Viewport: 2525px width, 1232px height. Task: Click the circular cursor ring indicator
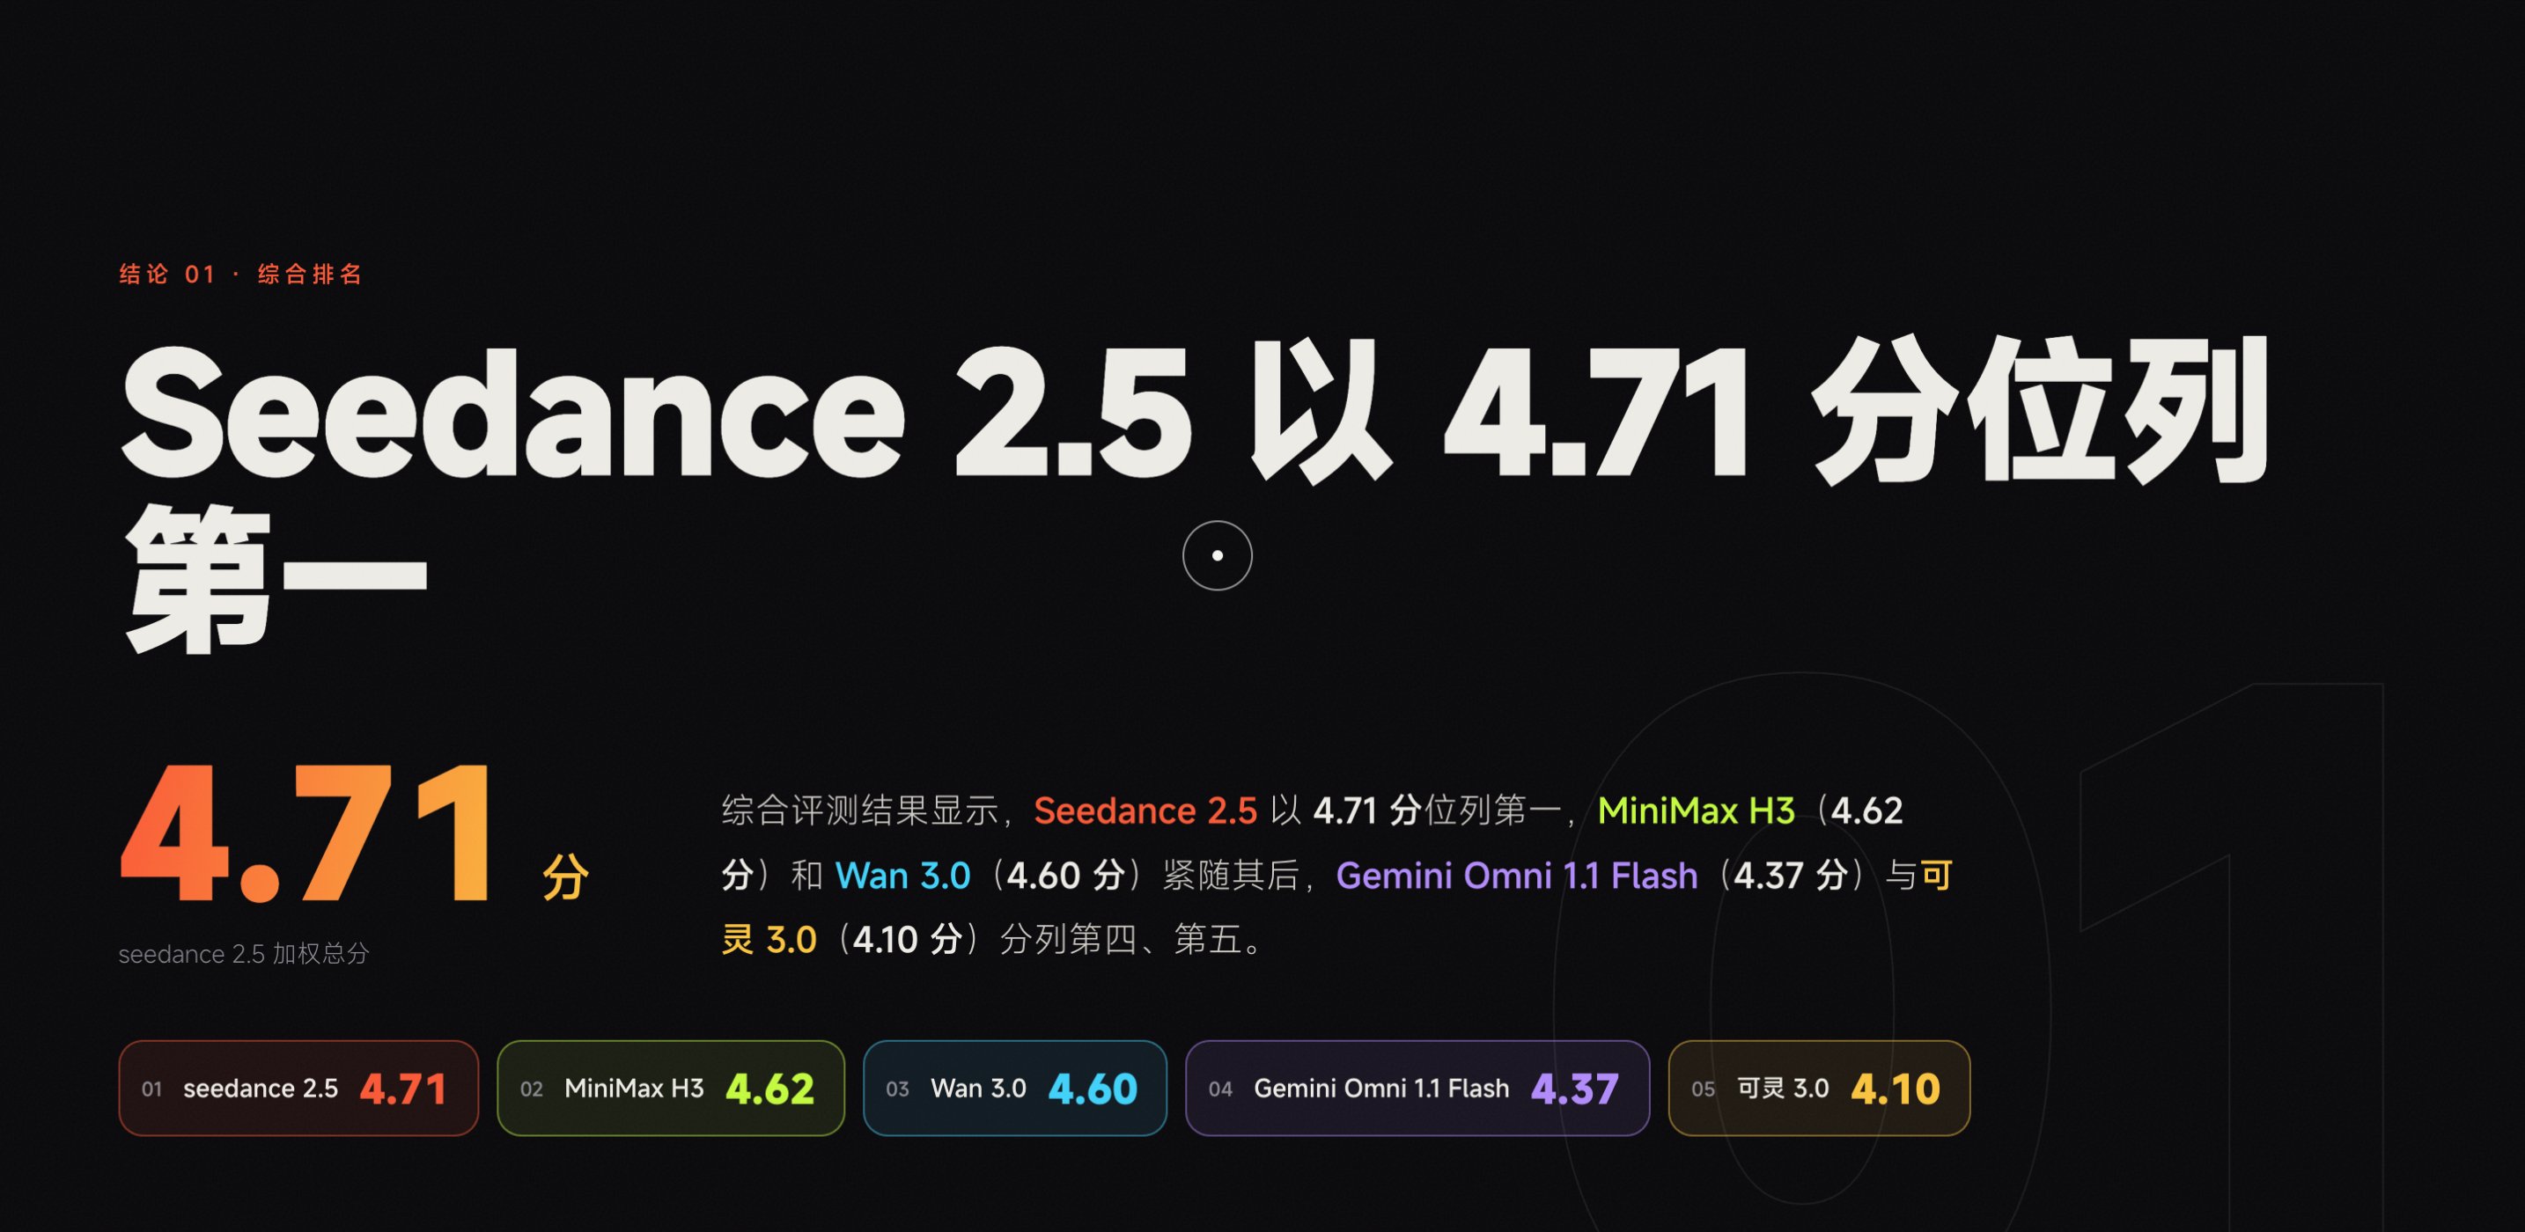click(1218, 556)
